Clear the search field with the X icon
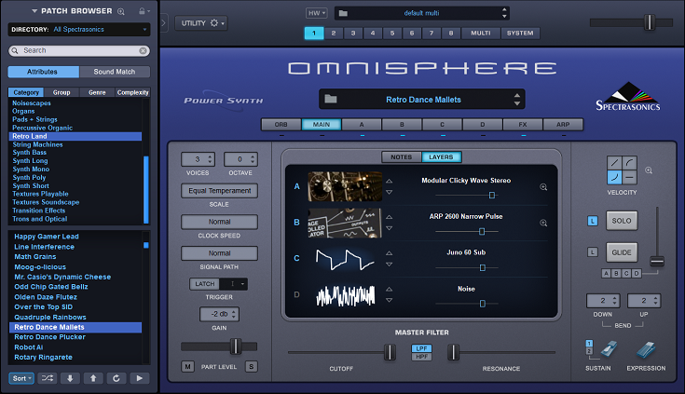685x394 pixels. [x=143, y=50]
